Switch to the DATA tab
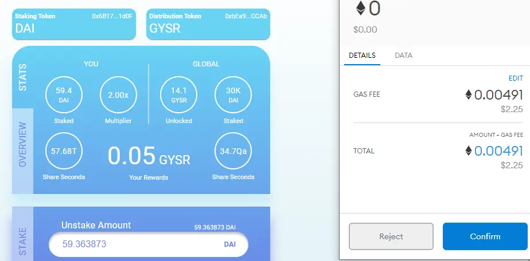530x261 pixels. [404, 56]
